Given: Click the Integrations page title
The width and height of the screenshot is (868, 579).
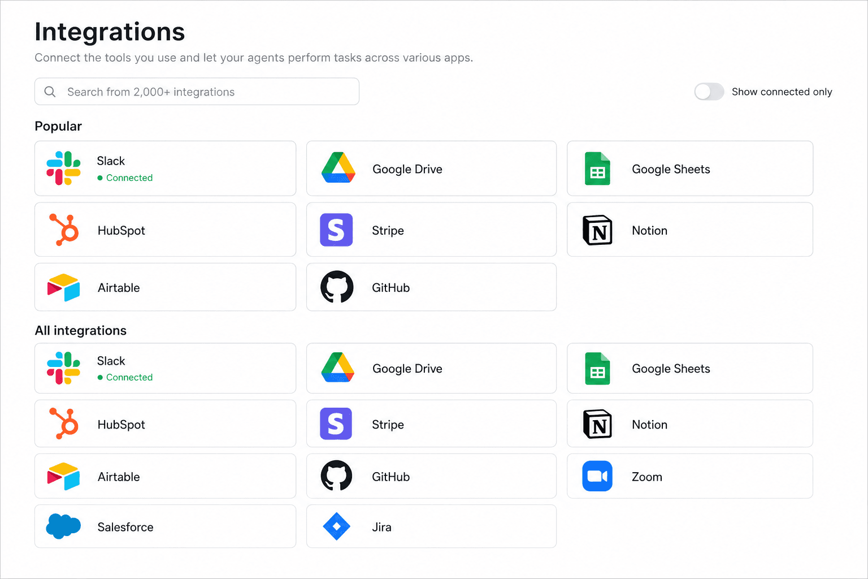Looking at the screenshot, I should [x=110, y=32].
